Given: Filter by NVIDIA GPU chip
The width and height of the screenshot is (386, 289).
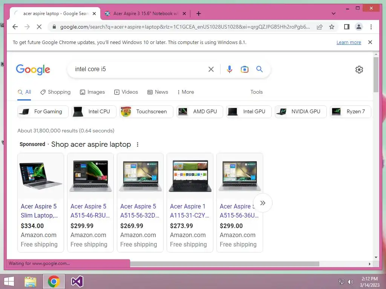Looking at the screenshot, I should 301,111.
